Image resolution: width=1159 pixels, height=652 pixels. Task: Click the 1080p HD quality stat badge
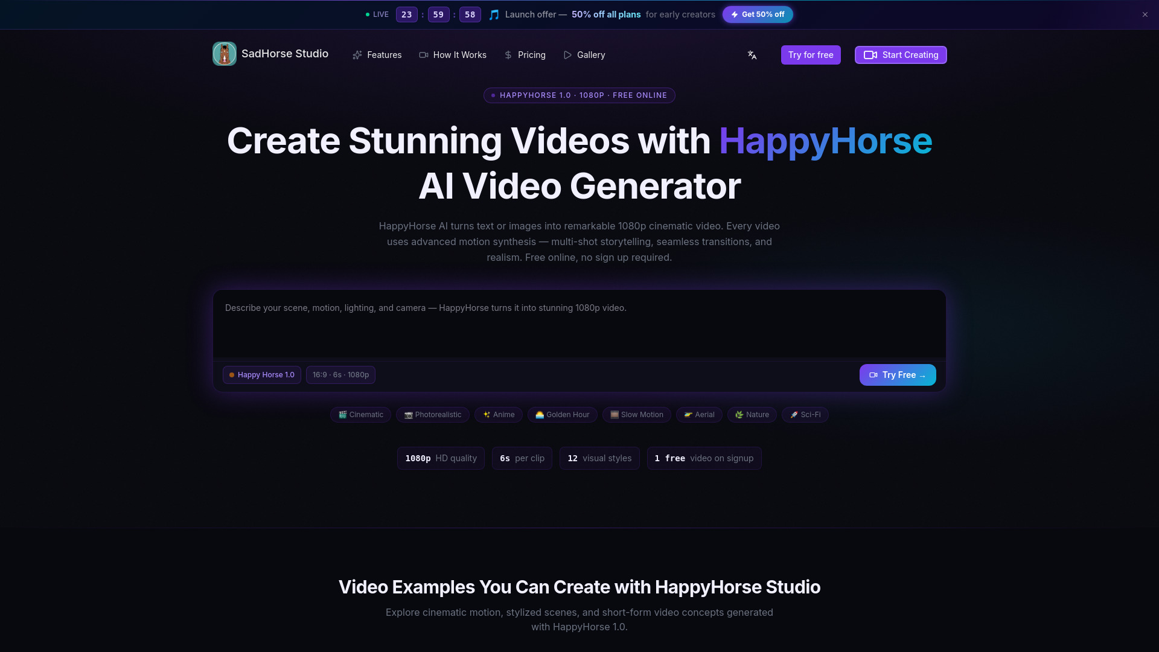point(440,458)
